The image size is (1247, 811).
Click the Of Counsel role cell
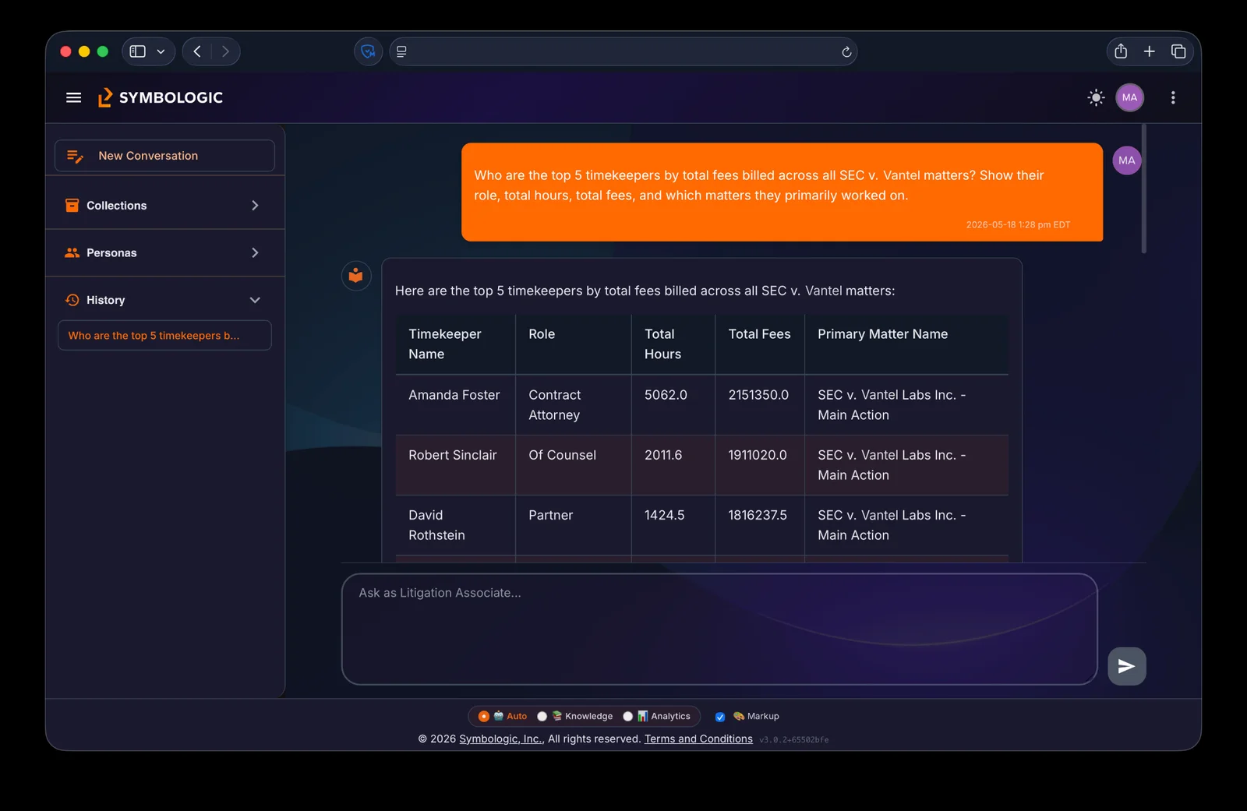[x=573, y=465]
